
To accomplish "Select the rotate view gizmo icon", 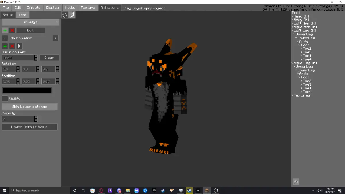I will (65, 15).
